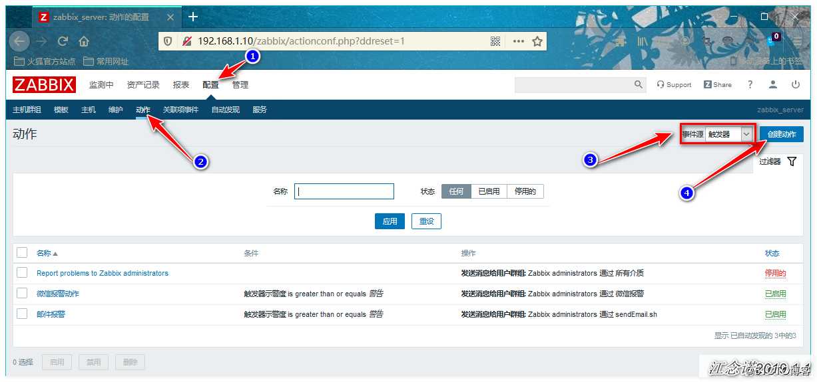
Task: Open the browser hamburger menu
Action: tap(797, 41)
